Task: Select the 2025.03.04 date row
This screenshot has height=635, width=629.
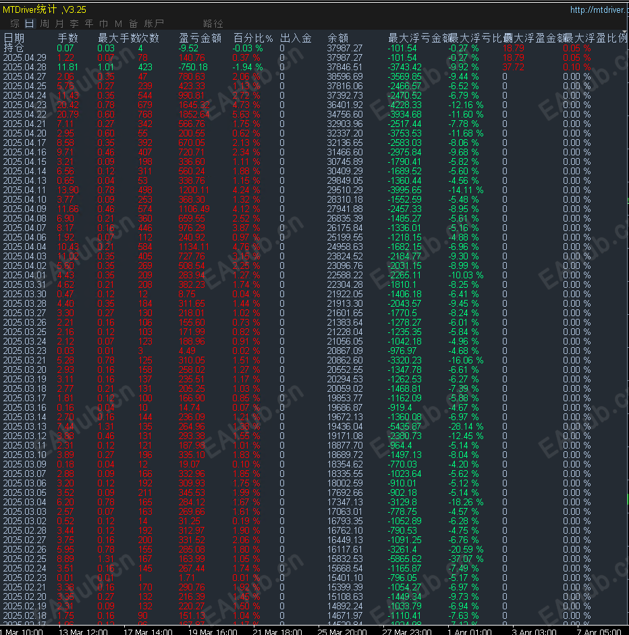Action: [x=25, y=502]
